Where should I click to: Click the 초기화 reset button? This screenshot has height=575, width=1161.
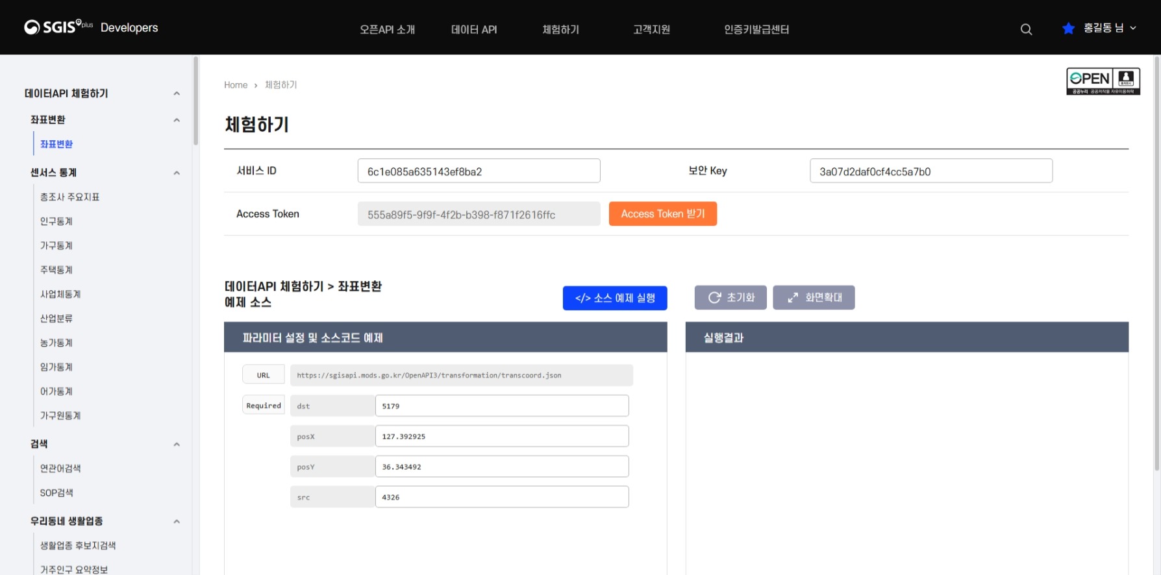(x=730, y=297)
